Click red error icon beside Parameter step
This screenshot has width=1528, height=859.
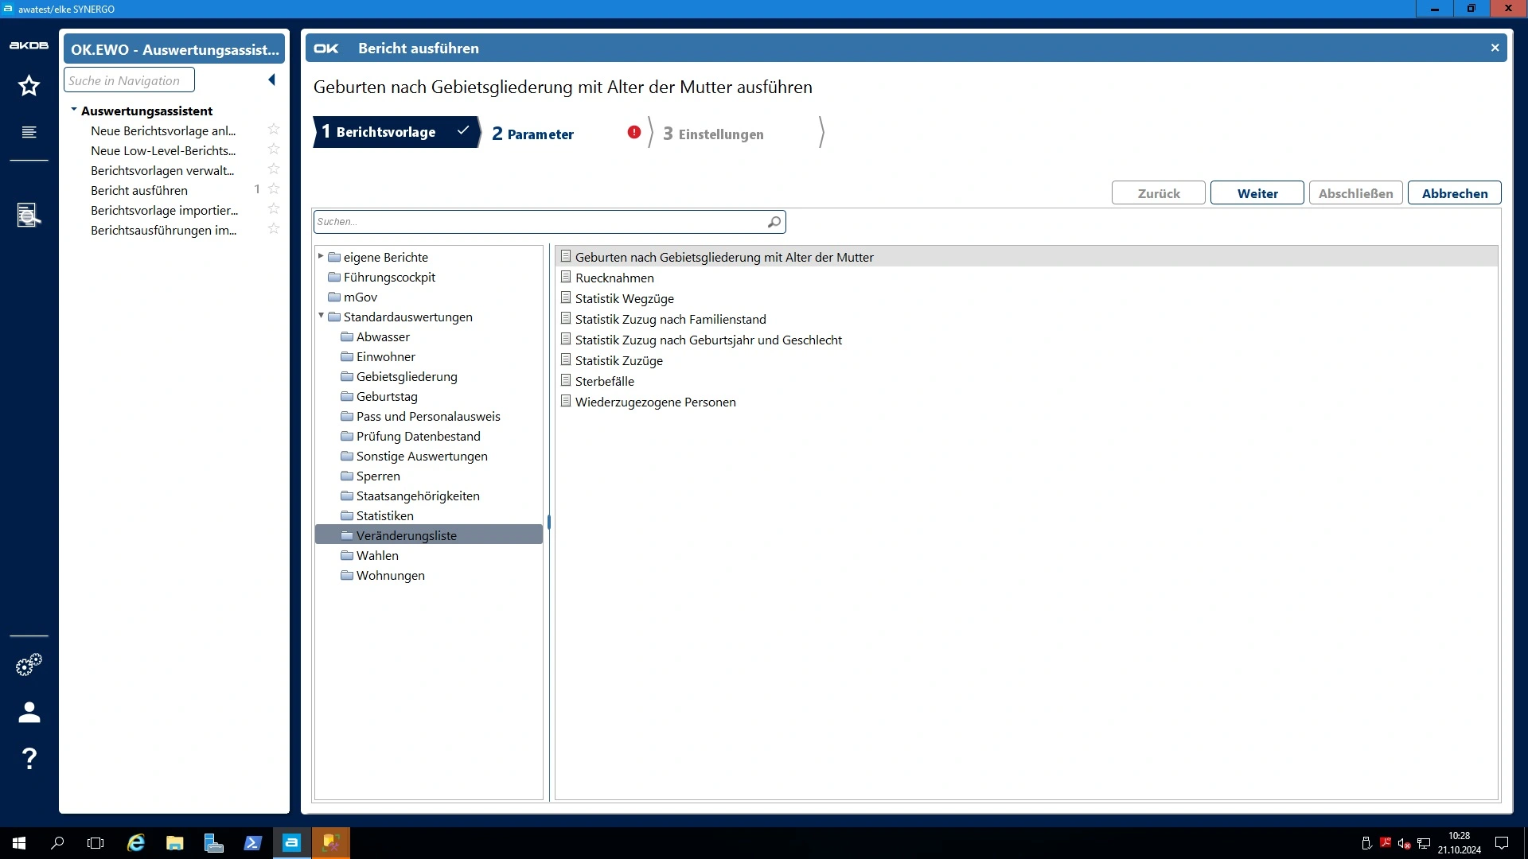pos(633,133)
